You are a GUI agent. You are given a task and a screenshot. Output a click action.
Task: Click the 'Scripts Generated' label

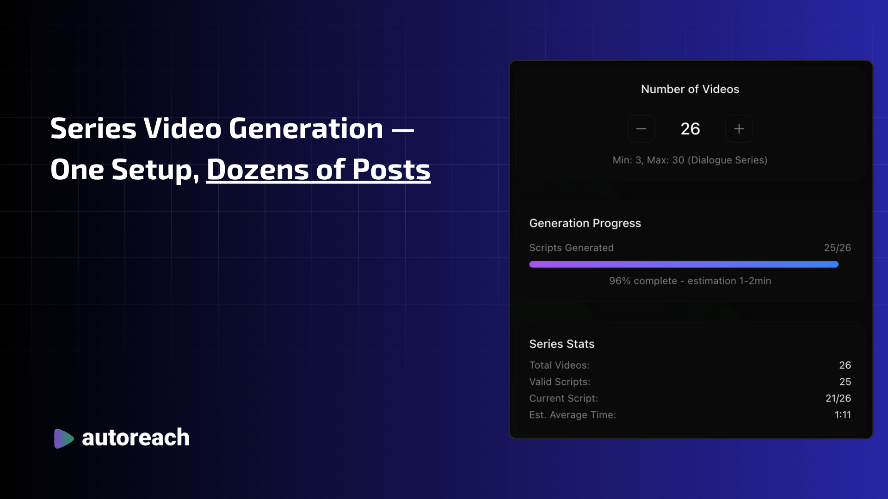click(571, 248)
